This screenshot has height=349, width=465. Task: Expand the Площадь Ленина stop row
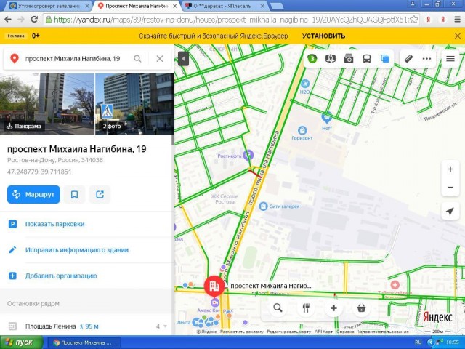[x=87, y=326]
